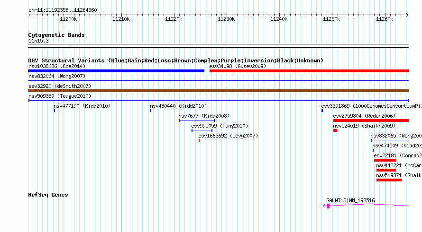Click the nsv480440 (Kidd2010) variant label
Viewport: 422px width, 232px height.
[178, 106]
